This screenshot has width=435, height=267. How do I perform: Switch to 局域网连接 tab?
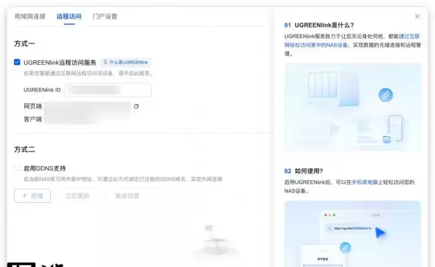(30, 16)
